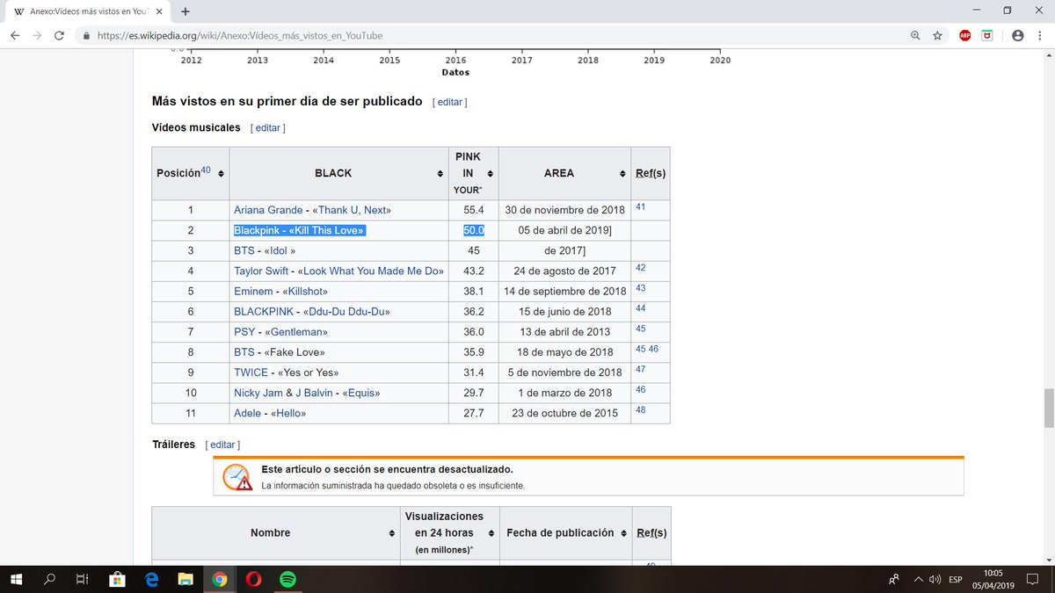This screenshot has width=1055, height=593.
Task: Click the page vertical scrollbar thumb
Action: click(x=1048, y=407)
